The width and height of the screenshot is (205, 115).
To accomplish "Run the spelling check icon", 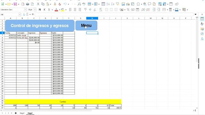I will (x=84, y=4).
